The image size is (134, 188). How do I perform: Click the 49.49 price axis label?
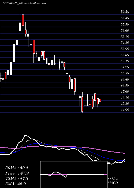(x=125, y=79)
